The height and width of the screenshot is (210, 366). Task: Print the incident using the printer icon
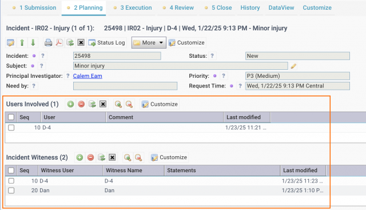[x=48, y=43]
